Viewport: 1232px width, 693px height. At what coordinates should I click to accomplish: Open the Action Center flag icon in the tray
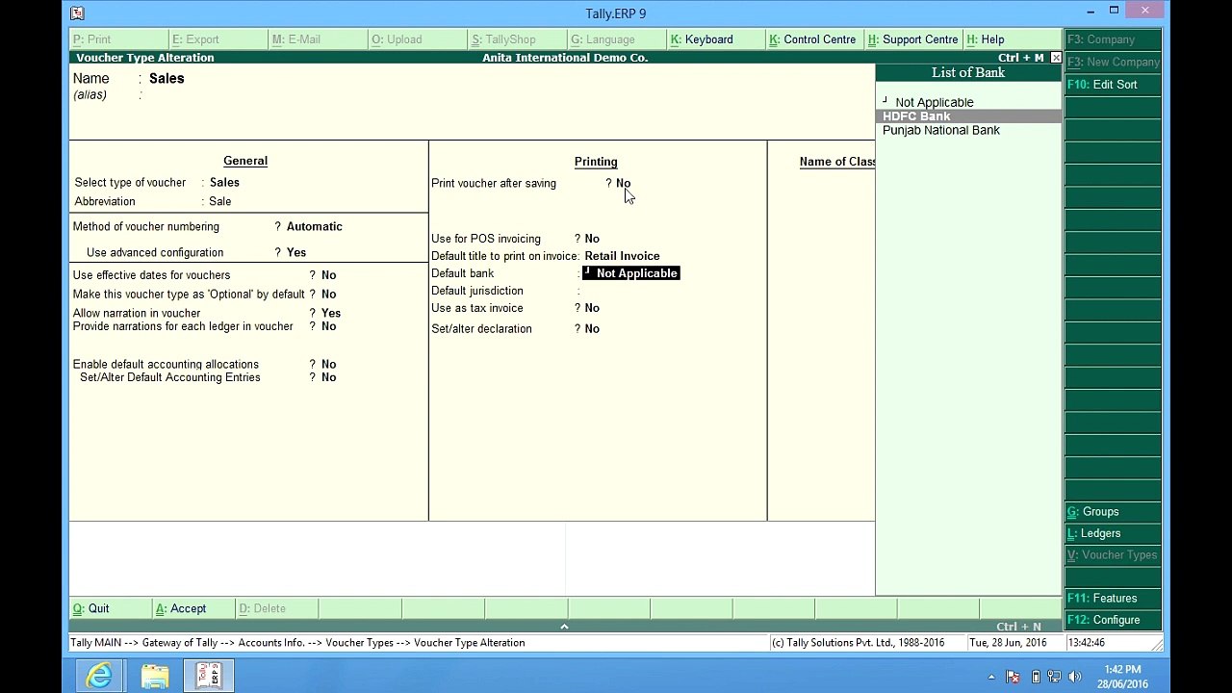pos(1014,677)
